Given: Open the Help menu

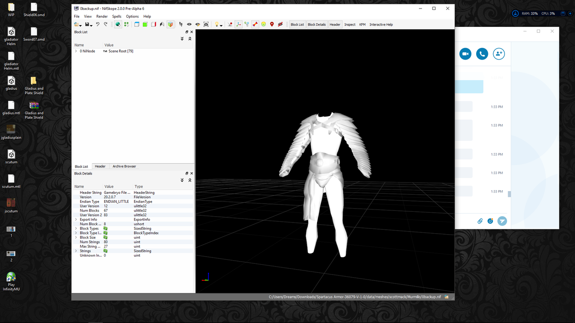Looking at the screenshot, I should [147, 16].
